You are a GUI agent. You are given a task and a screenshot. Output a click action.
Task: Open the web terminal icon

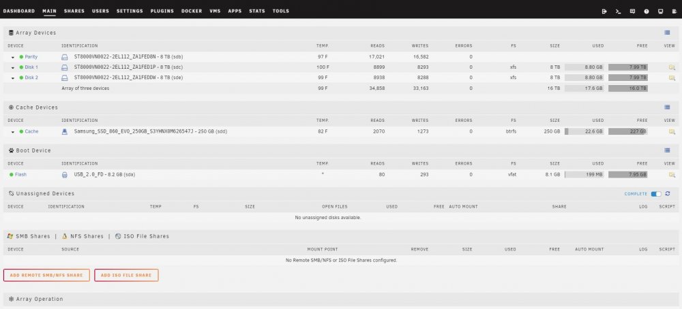coord(618,12)
